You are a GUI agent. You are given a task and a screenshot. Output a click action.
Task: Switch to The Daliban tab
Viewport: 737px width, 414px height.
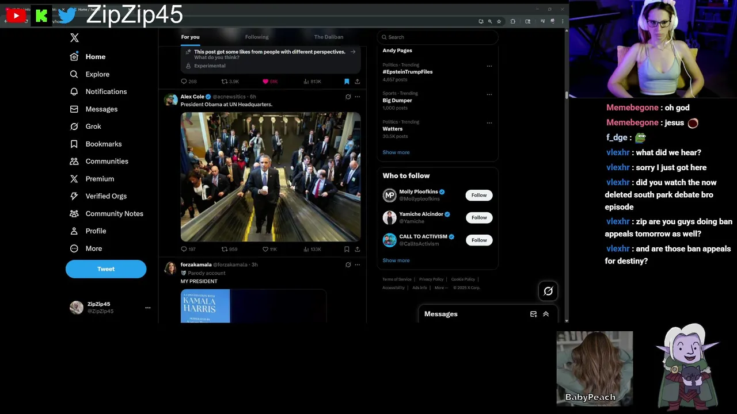pos(329,37)
